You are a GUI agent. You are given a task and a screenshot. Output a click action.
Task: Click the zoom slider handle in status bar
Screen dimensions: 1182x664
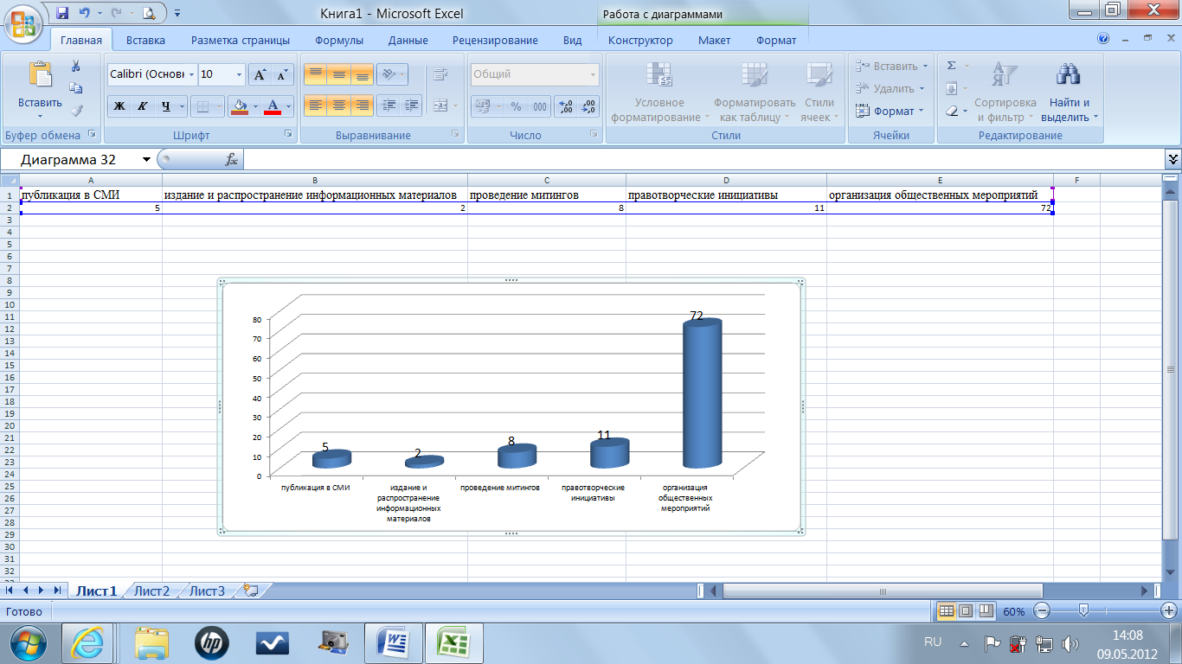tap(1082, 611)
